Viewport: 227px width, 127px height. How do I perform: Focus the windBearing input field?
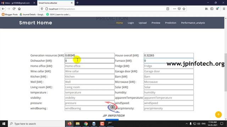tap(89, 108)
